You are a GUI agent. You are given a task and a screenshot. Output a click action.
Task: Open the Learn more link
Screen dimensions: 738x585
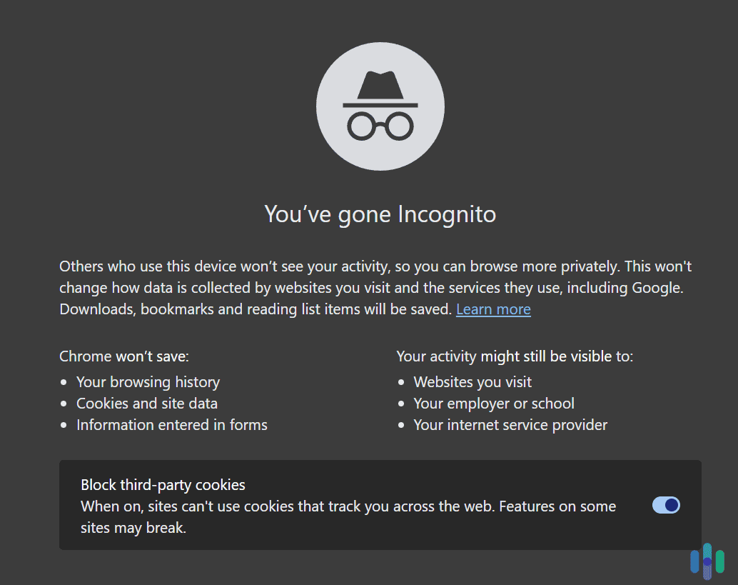click(492, 309)
